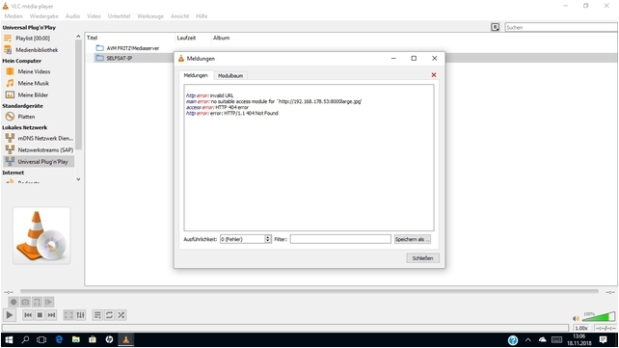Screen dimensions: 619x348
Task: Click the playlist Suchen search field
Action: click(x=561, y=27)
